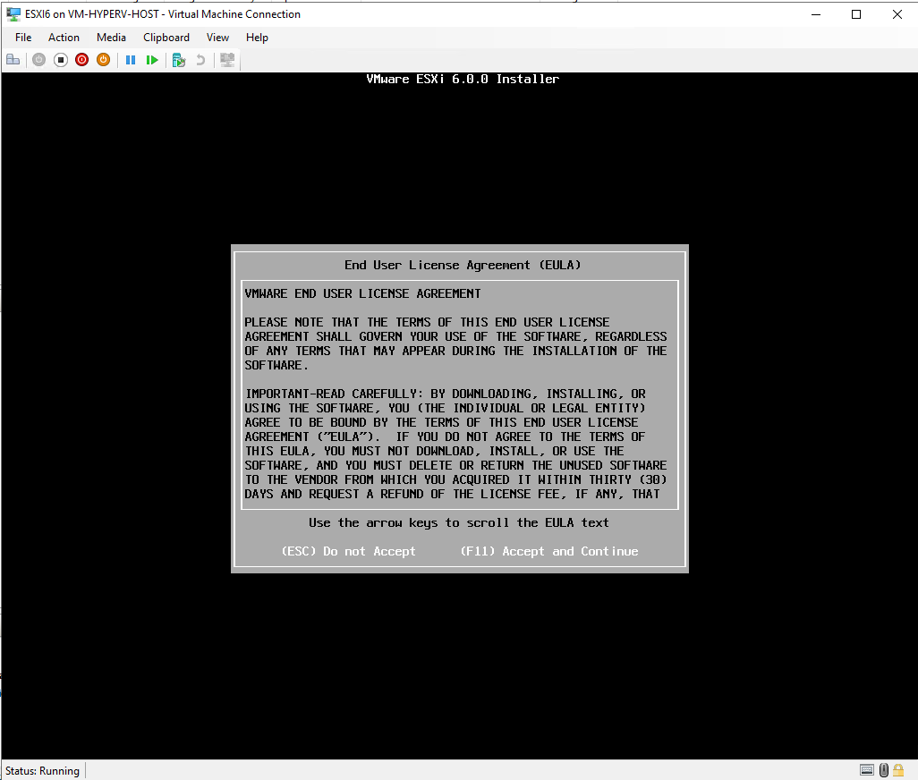Viewport: 918px width, 780px height.
Task: Click the grey Start power icon
Action: (38, 60)
